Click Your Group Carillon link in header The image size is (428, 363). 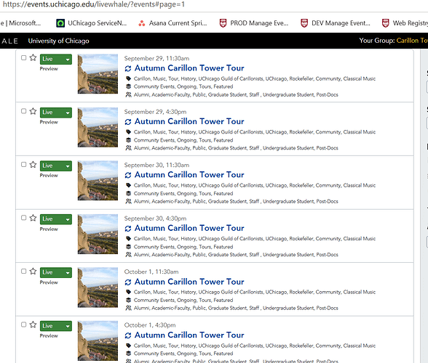click(412, 41)
